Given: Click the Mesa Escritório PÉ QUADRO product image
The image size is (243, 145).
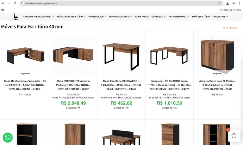Looking at the screenshot, I should pyautogui.click(x=121, y=55).
